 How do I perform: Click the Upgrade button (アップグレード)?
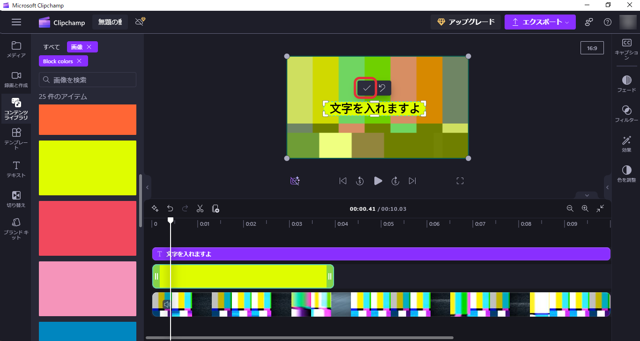coord(466,22)
